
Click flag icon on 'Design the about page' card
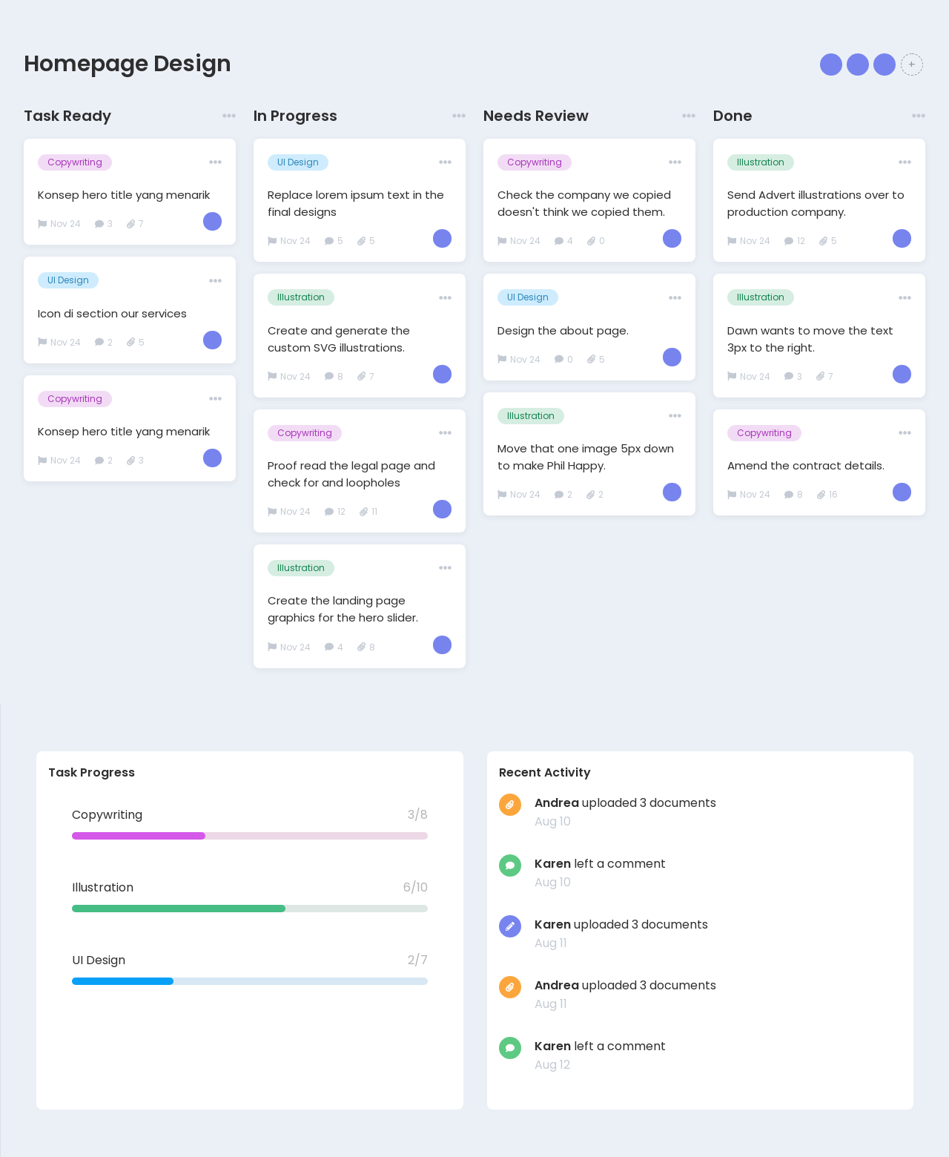click(x=502, y=360)
